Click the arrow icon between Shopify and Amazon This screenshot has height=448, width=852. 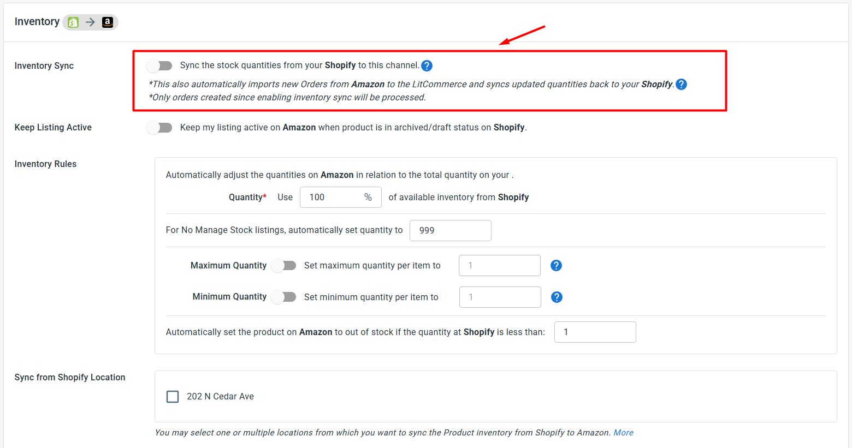click(90, 22)
